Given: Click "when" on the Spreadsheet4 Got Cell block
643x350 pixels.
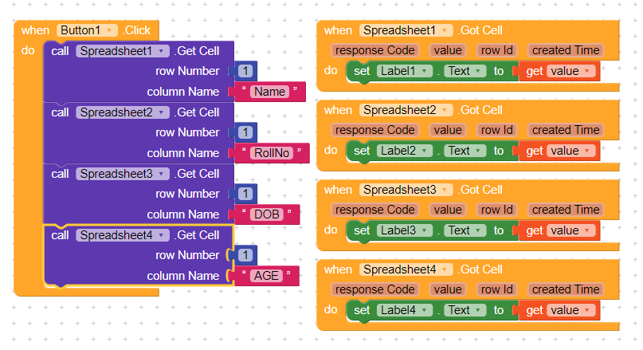Looking at the screenshot, I should (338, 269).
